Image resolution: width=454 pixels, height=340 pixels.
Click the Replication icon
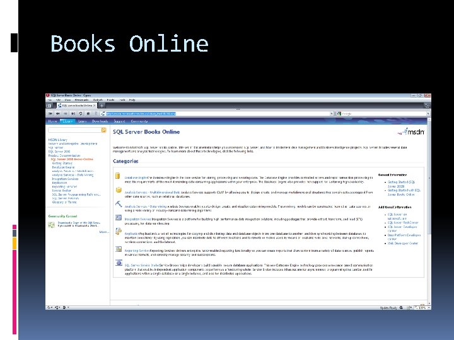pos(118,231)
